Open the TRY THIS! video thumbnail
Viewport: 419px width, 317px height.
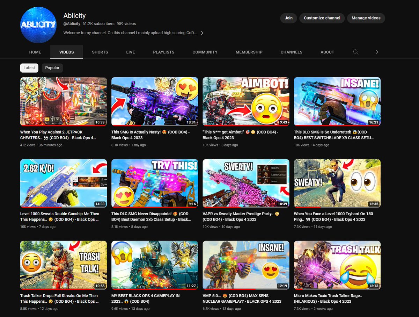click(155, 183)
